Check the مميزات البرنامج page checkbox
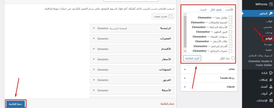Viewport: 274px width, 108px height. point(230,51)
